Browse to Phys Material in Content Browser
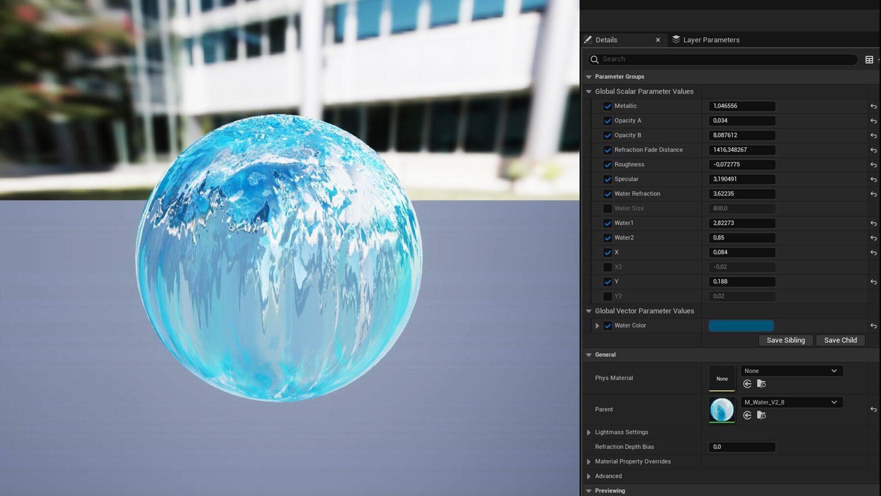This screenshot has height=496, width=881. click(761, 384)
